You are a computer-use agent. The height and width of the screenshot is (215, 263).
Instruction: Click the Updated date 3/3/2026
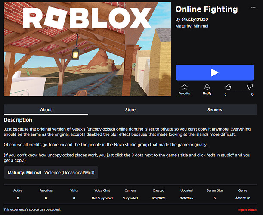[186, 198]
